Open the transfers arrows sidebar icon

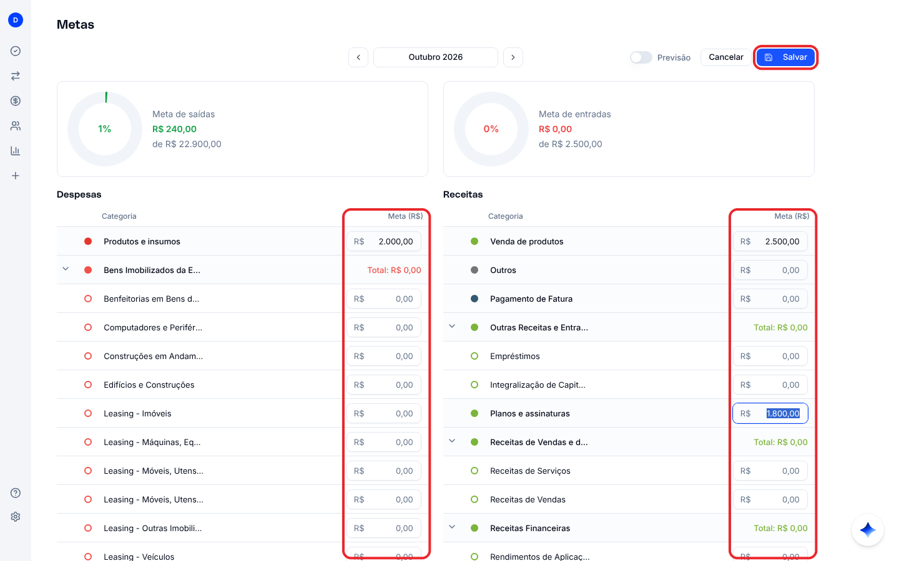pos(16,76)
